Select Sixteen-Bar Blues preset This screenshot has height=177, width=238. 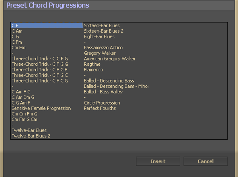pos(102,26)
